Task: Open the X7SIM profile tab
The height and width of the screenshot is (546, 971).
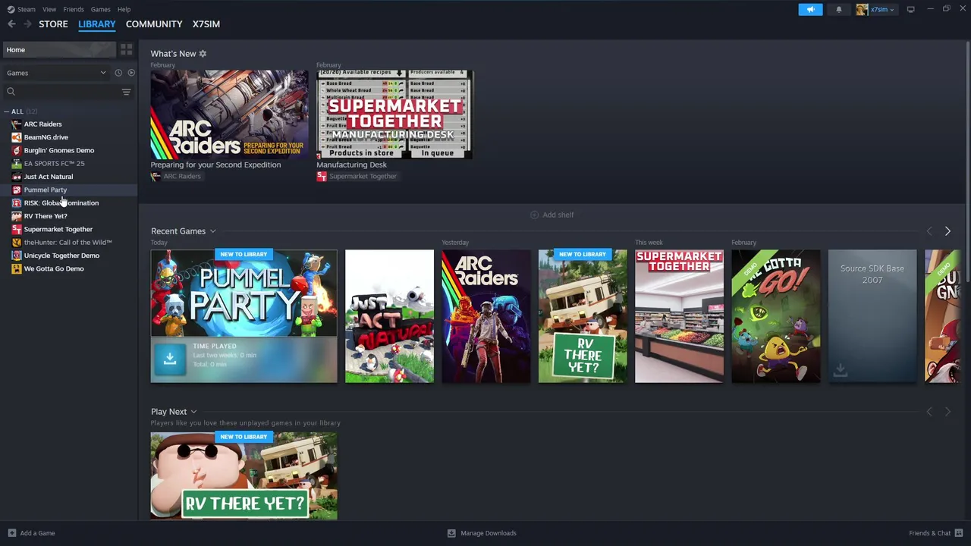Action: coord(206,24)
